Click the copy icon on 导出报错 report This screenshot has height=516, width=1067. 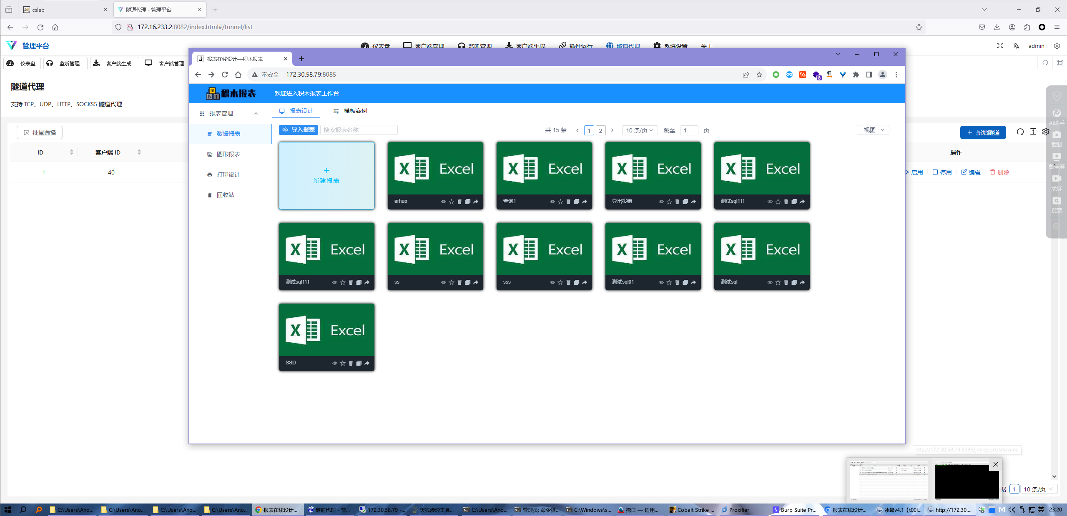pos(685,202)
